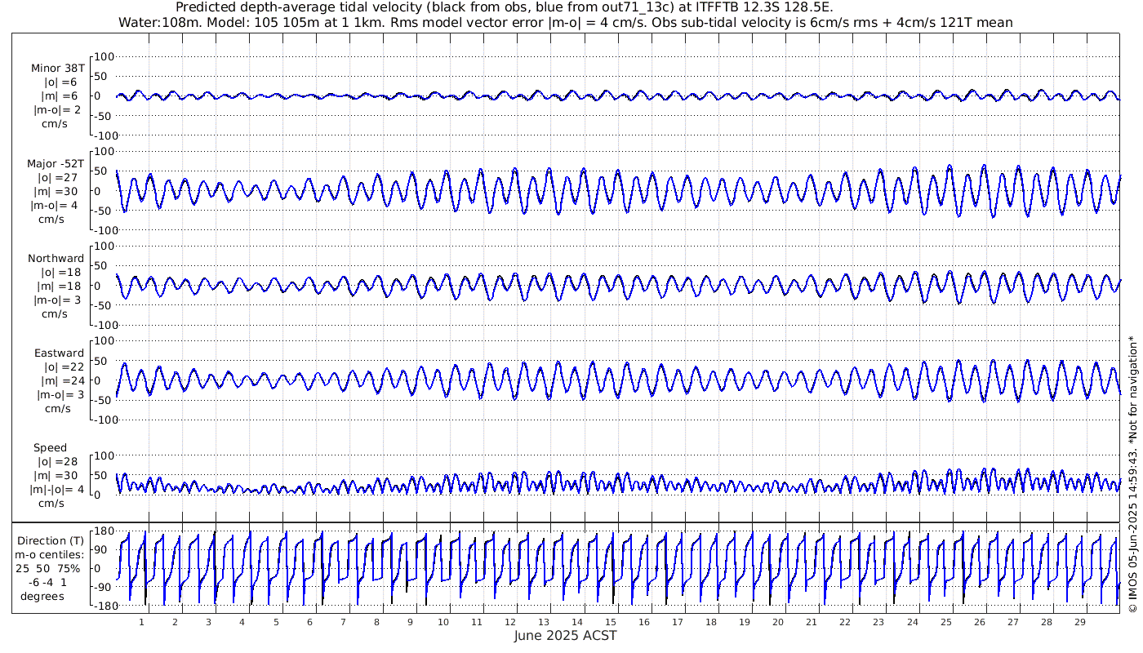Click the day 29 date tick label
The image size is (1143, 653).
pyautogui.click(x=1079, y=622)
